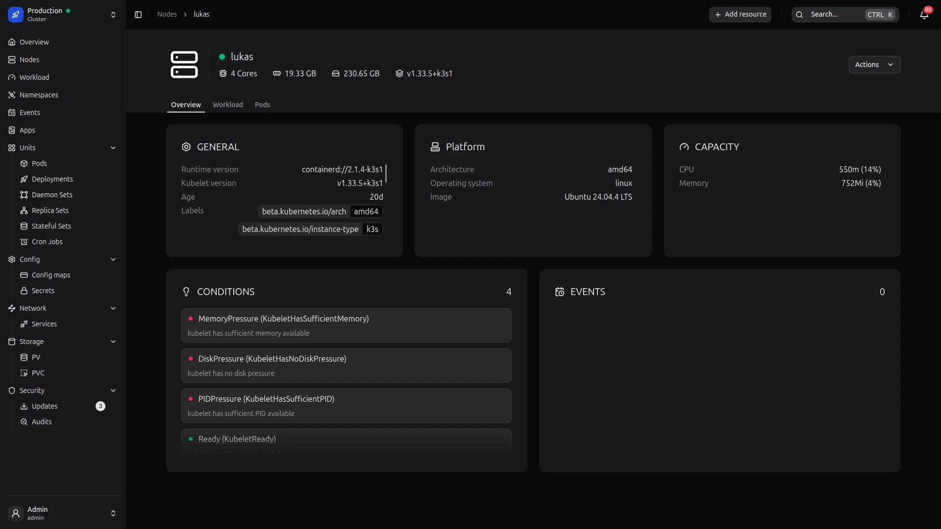941x529 pixels.
Task: Collapse the Security section chevron
Action: tap(113, 391)
